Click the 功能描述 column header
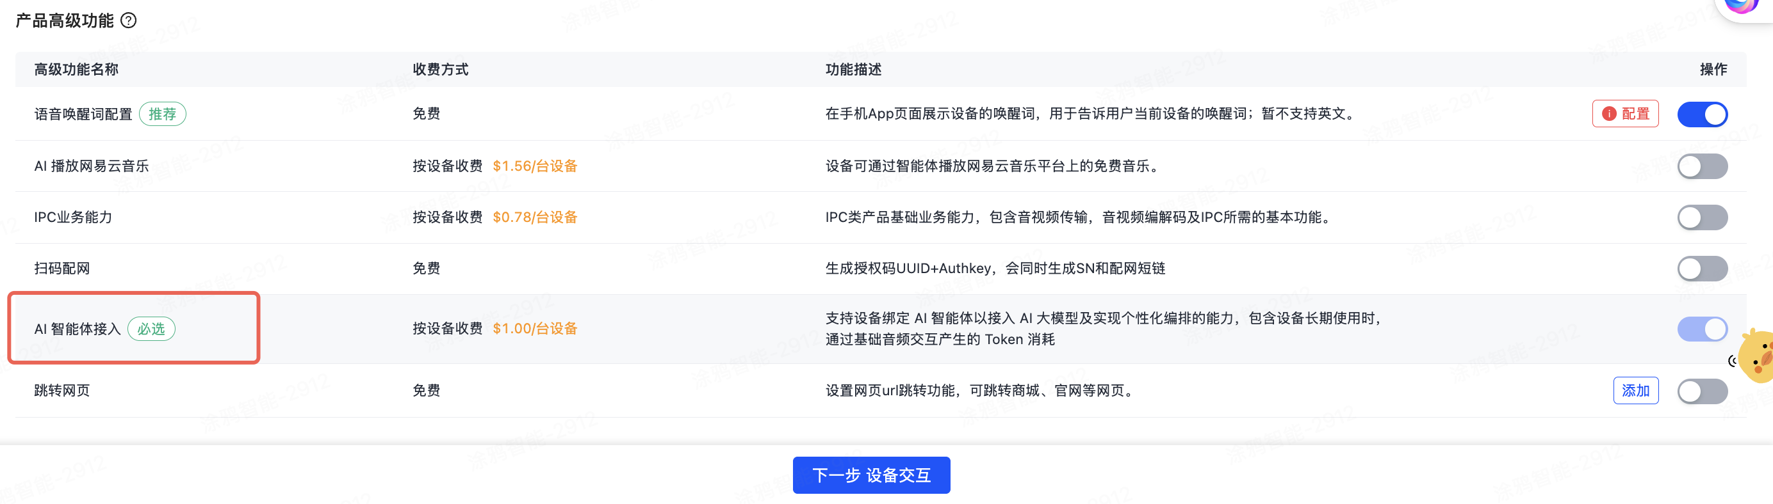 (x=853, y=70)
